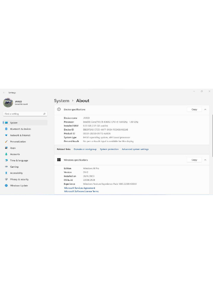Go to Network & internet label

[x=20, y=135]
